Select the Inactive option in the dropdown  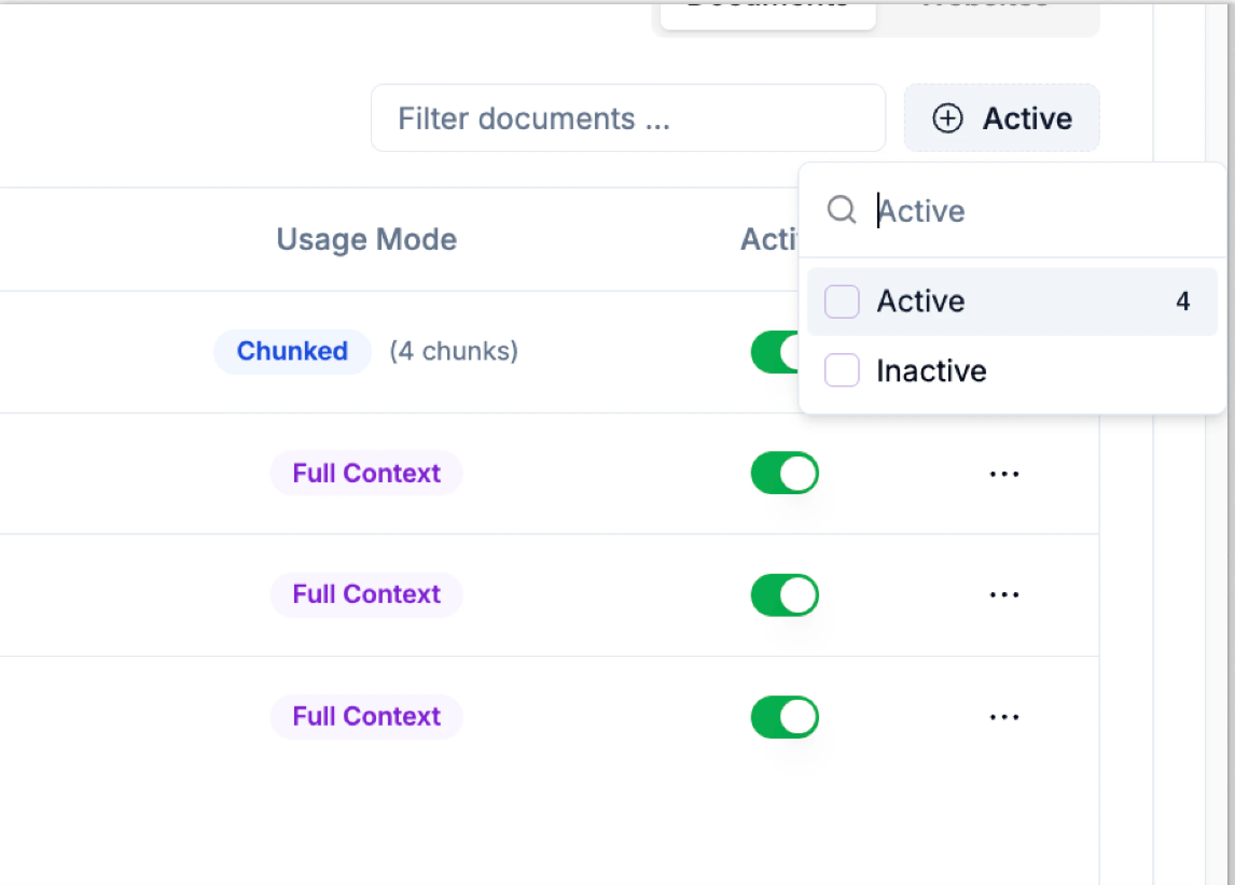pos(932,371)
